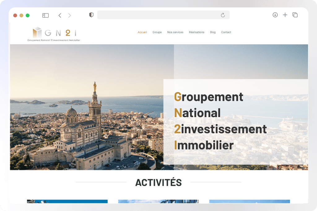Open the Accueil menu item
The height and width of the screenshot is (211, 317).
pyautogui.click(x=142, y=32)
